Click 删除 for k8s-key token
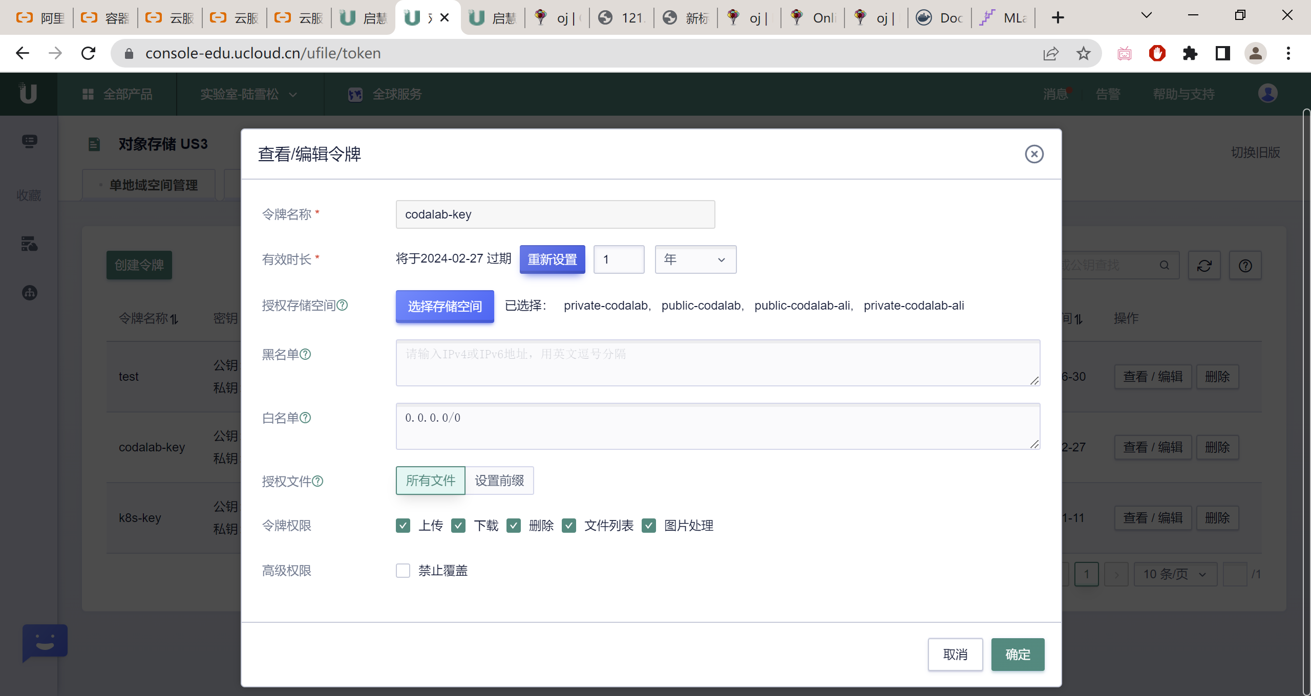 pos(1217,518)
